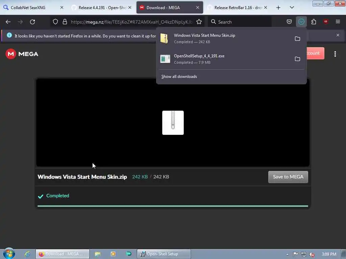Screen dimensions: 346x259
Task: Open the tracking protection shield icon
Action: [55, 22]
